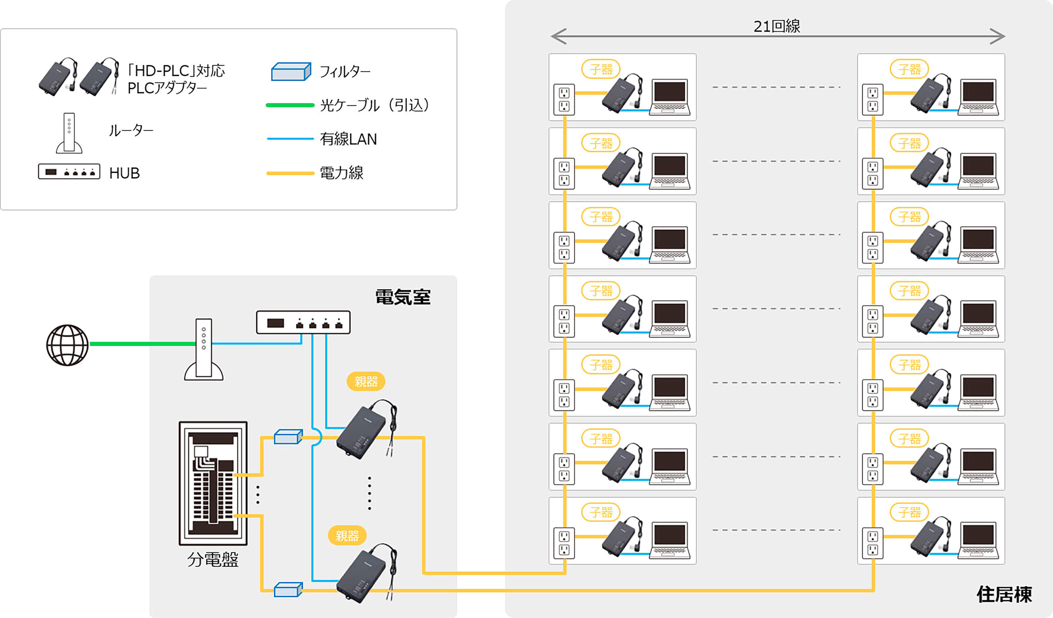Viewport: 1053px width, 618px height.
Task: Click the 21回線 heading text
Action: point(777,26)
